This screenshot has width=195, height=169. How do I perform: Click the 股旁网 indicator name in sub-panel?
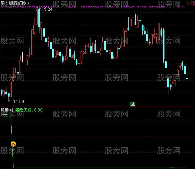click(7, 110)
